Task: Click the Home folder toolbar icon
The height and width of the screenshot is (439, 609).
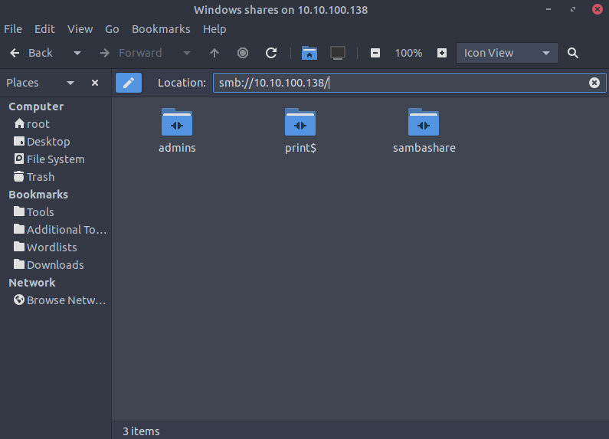Action: (309, 53)
